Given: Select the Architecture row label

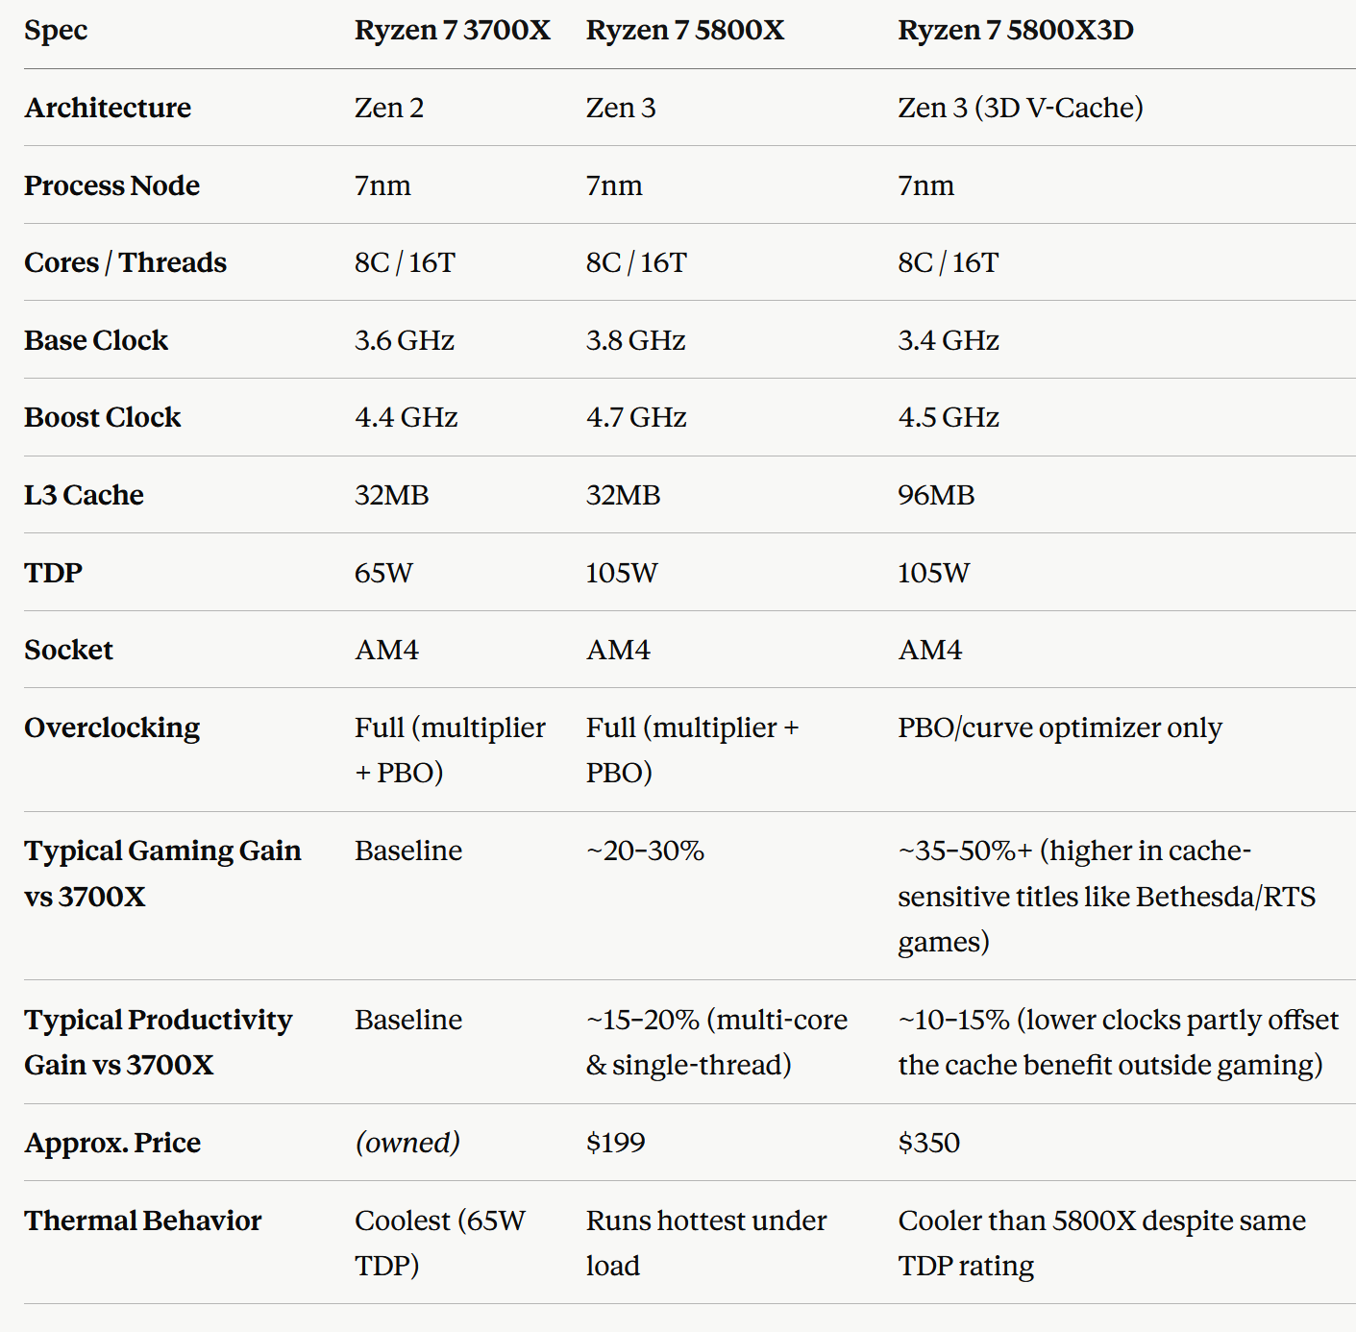Looking at the screenshot, I should 108,108.
